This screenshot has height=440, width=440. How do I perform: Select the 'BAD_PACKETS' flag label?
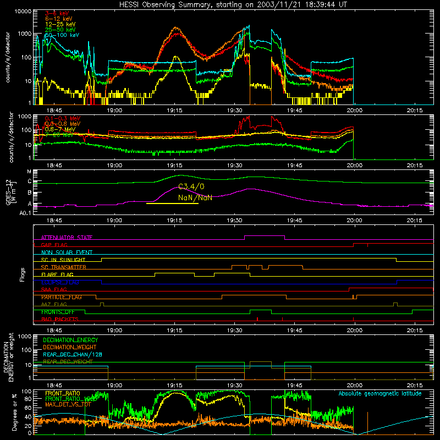point(60,320)
